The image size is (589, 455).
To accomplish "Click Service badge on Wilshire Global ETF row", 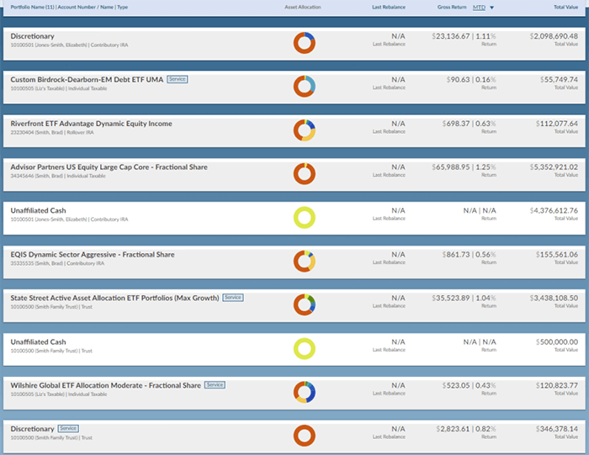I will [x=215, y=385].
